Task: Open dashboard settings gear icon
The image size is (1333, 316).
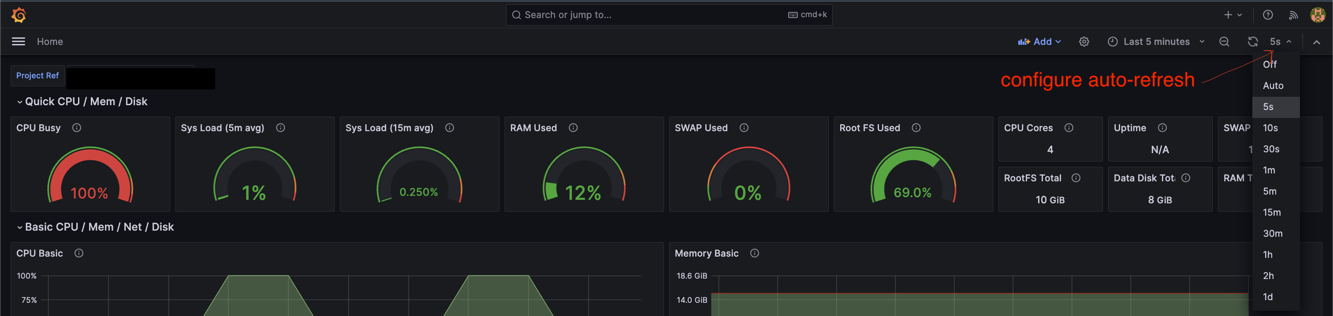Action: point(1084,42)
